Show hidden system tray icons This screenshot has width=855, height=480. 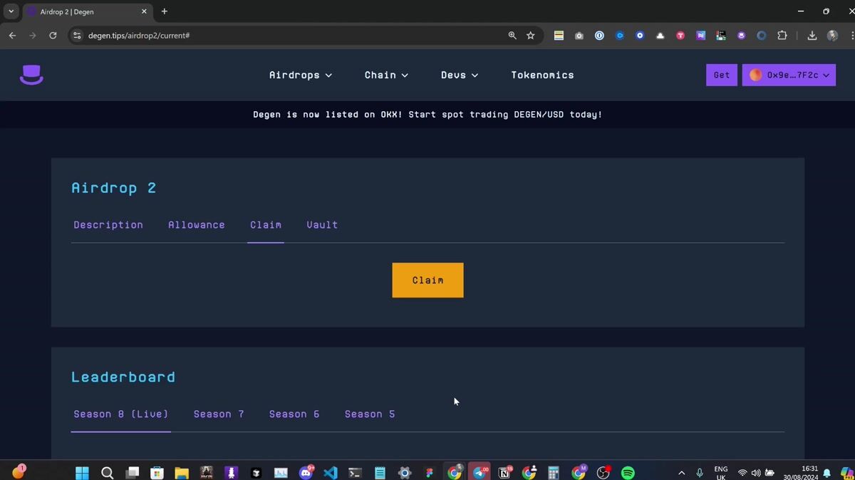tap(681, 473)
